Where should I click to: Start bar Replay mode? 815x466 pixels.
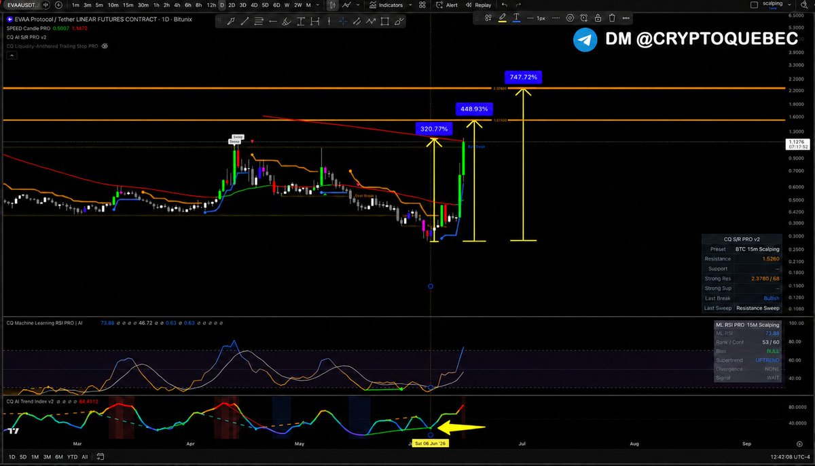[478, 5]
